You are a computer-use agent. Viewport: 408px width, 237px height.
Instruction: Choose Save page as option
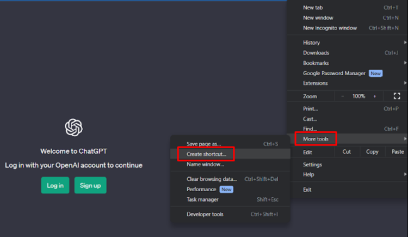(x=203, y=144)
